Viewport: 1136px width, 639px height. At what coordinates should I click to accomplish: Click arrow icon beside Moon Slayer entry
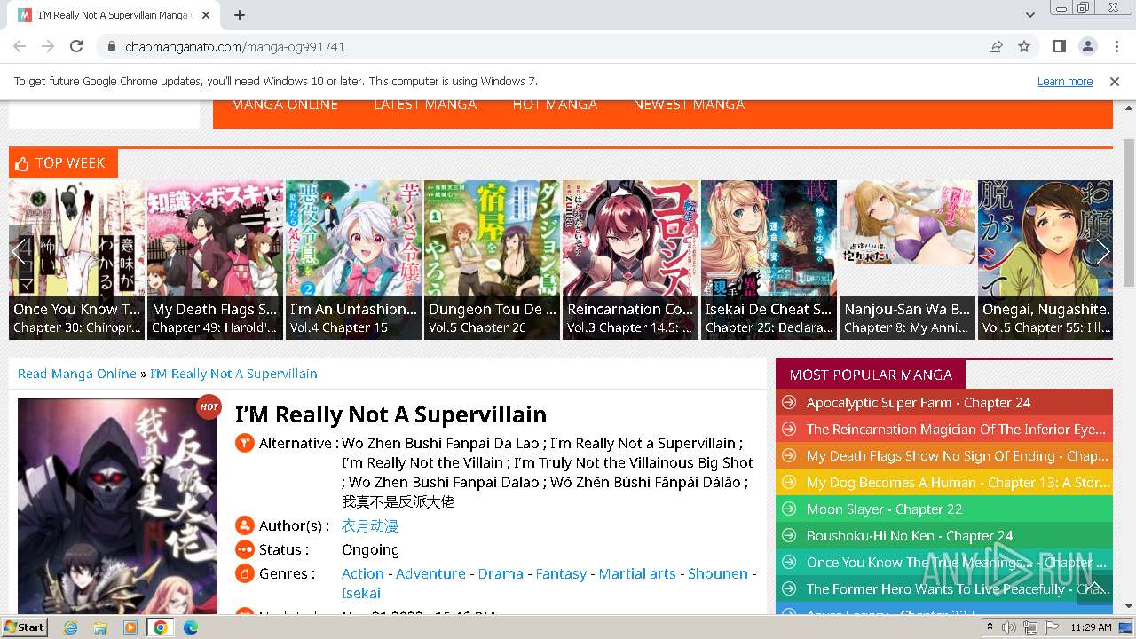click(787, 509)
